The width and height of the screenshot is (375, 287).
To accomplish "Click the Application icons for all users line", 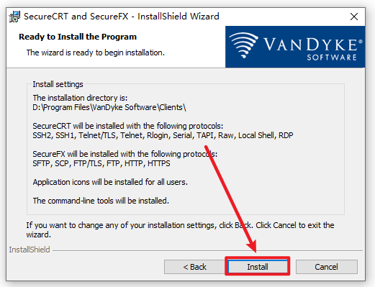I will point(110,182).
